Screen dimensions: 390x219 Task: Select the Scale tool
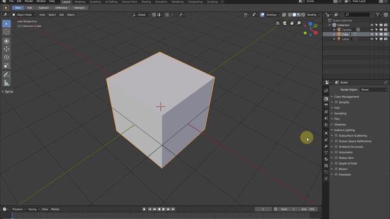[x=7, y=65]
